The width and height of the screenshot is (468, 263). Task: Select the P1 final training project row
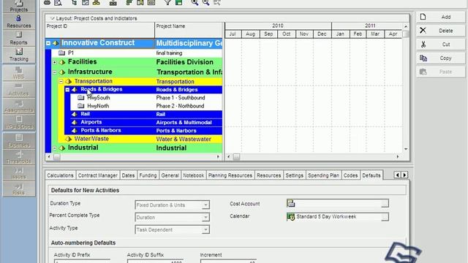click(137, 53)
